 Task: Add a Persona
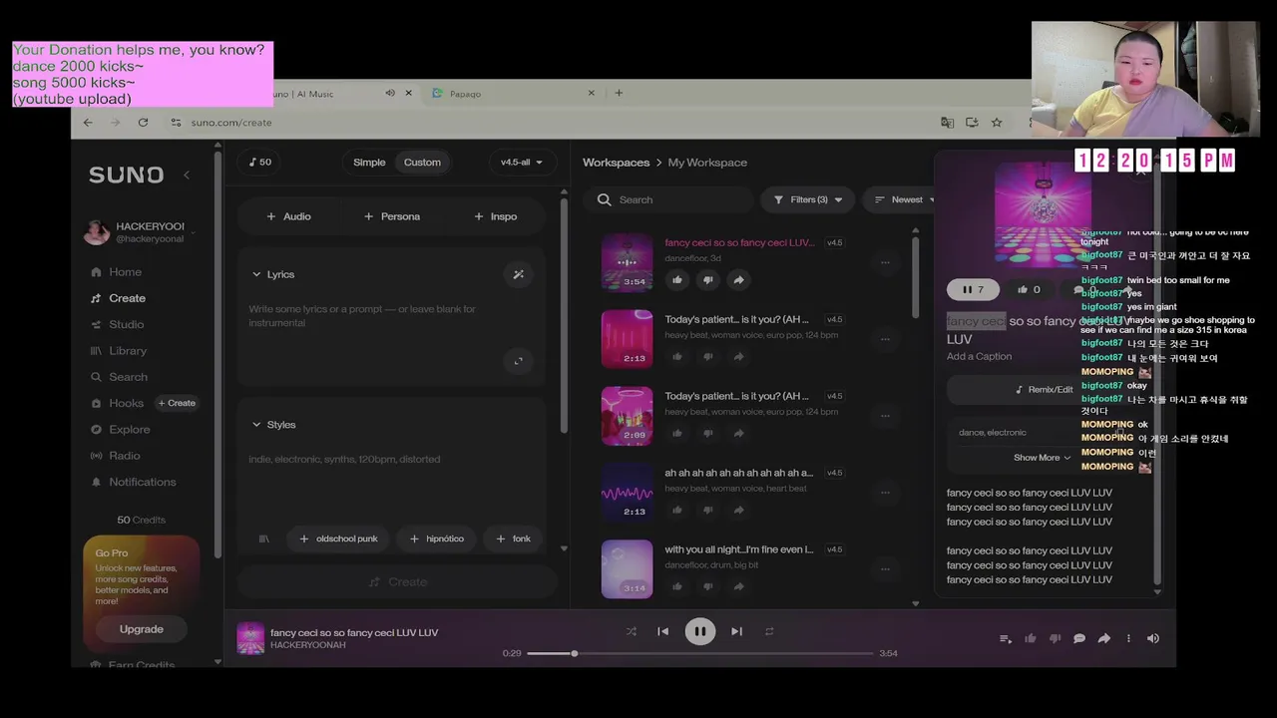(391, 216)
